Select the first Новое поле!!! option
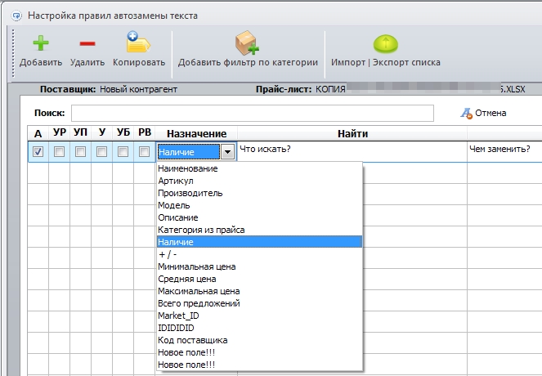This screenshot has width=542, height=376. 259,352
